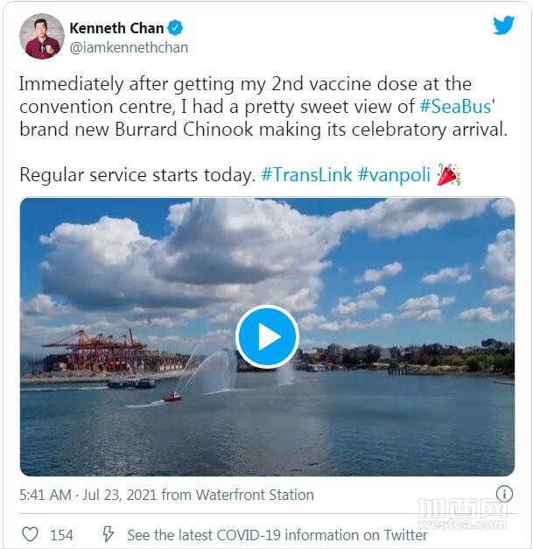Open Kenneth Chan's profile avatar

(x=42, y=37)
